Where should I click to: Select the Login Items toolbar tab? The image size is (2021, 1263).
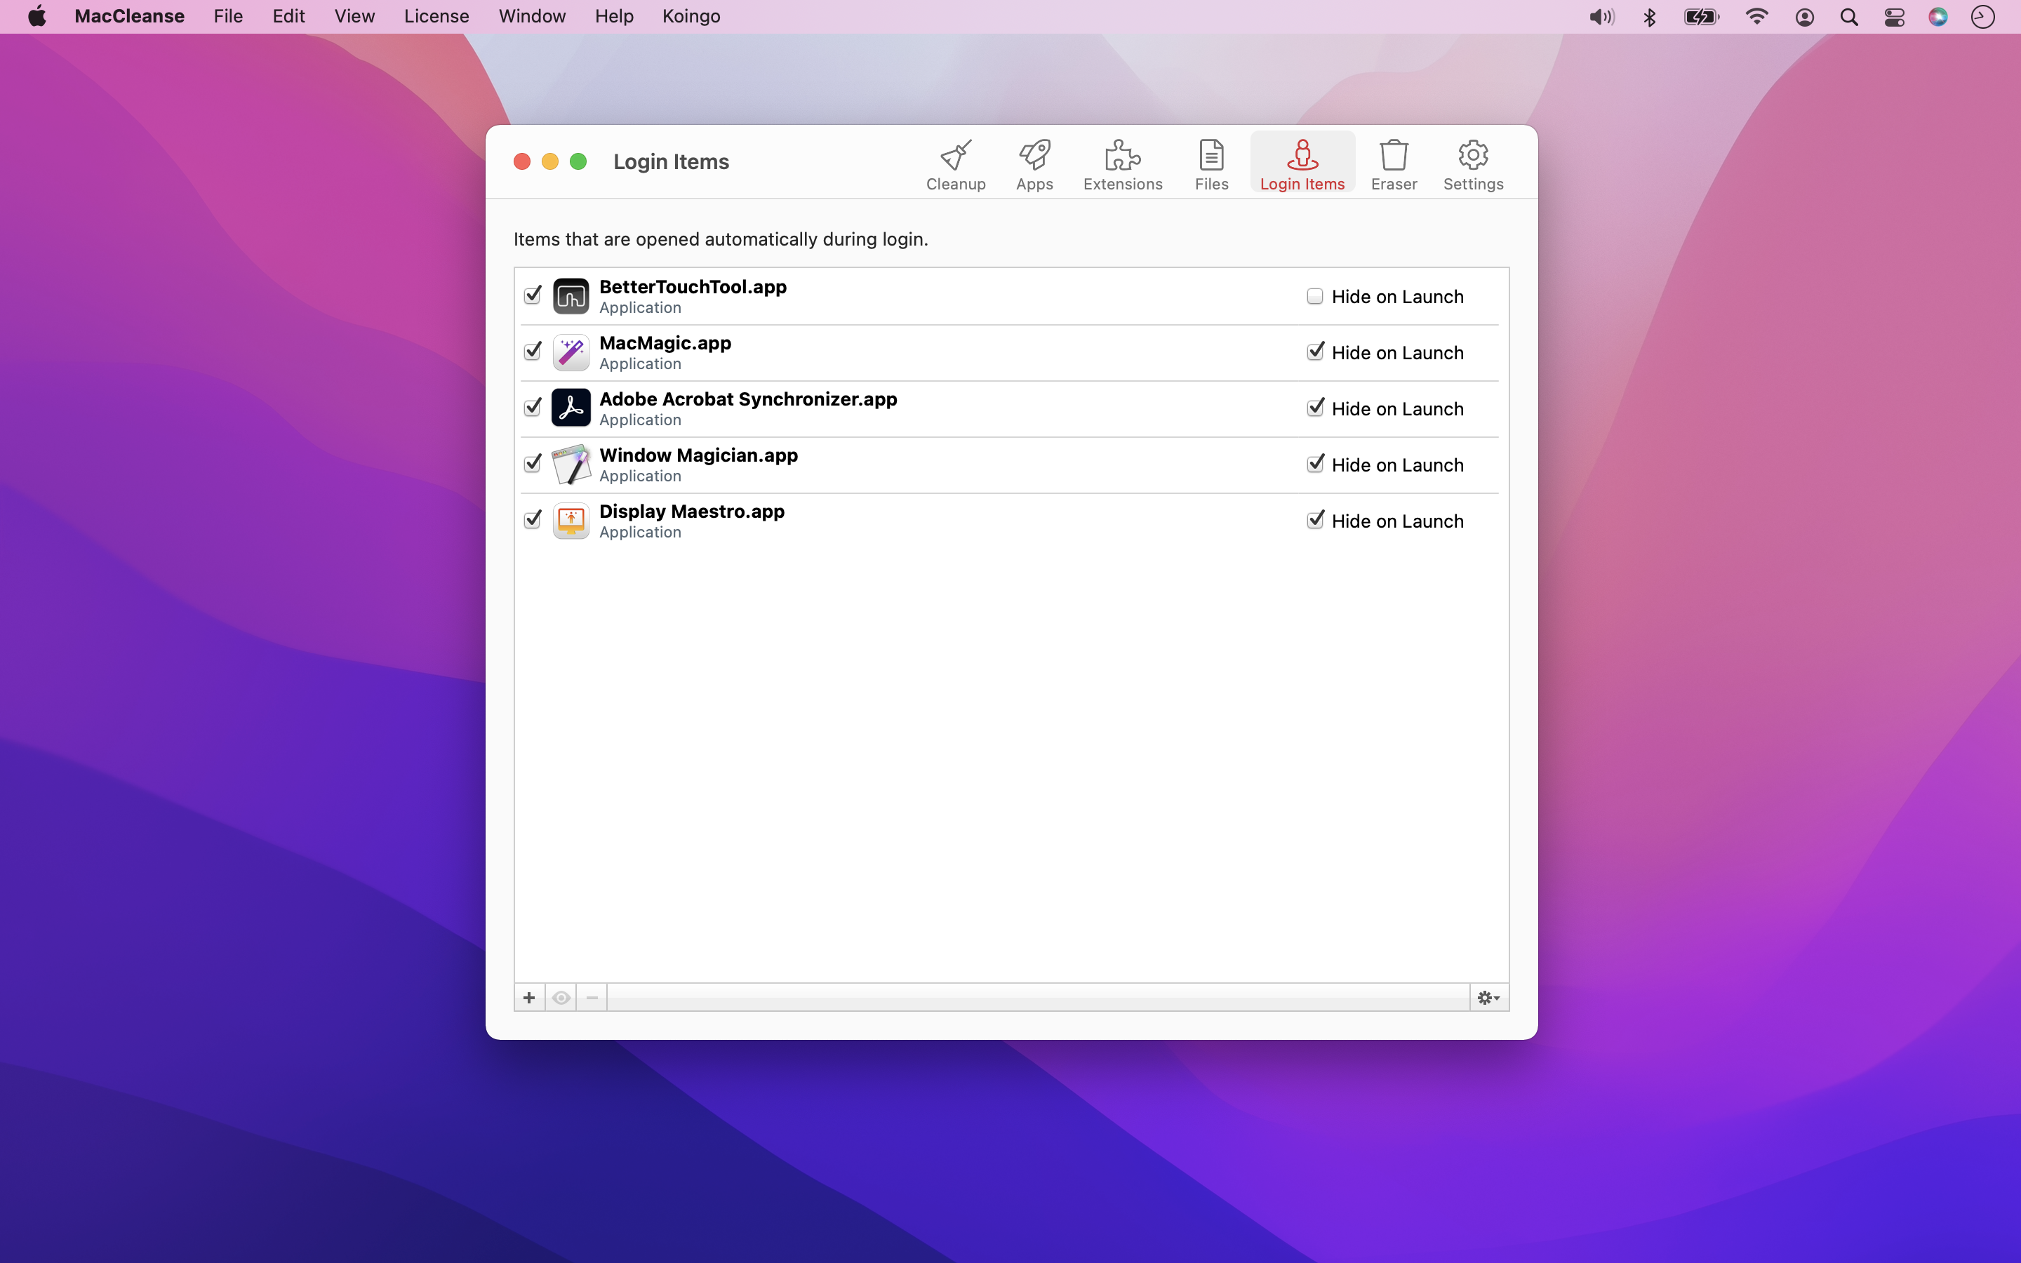(1301, 165)
